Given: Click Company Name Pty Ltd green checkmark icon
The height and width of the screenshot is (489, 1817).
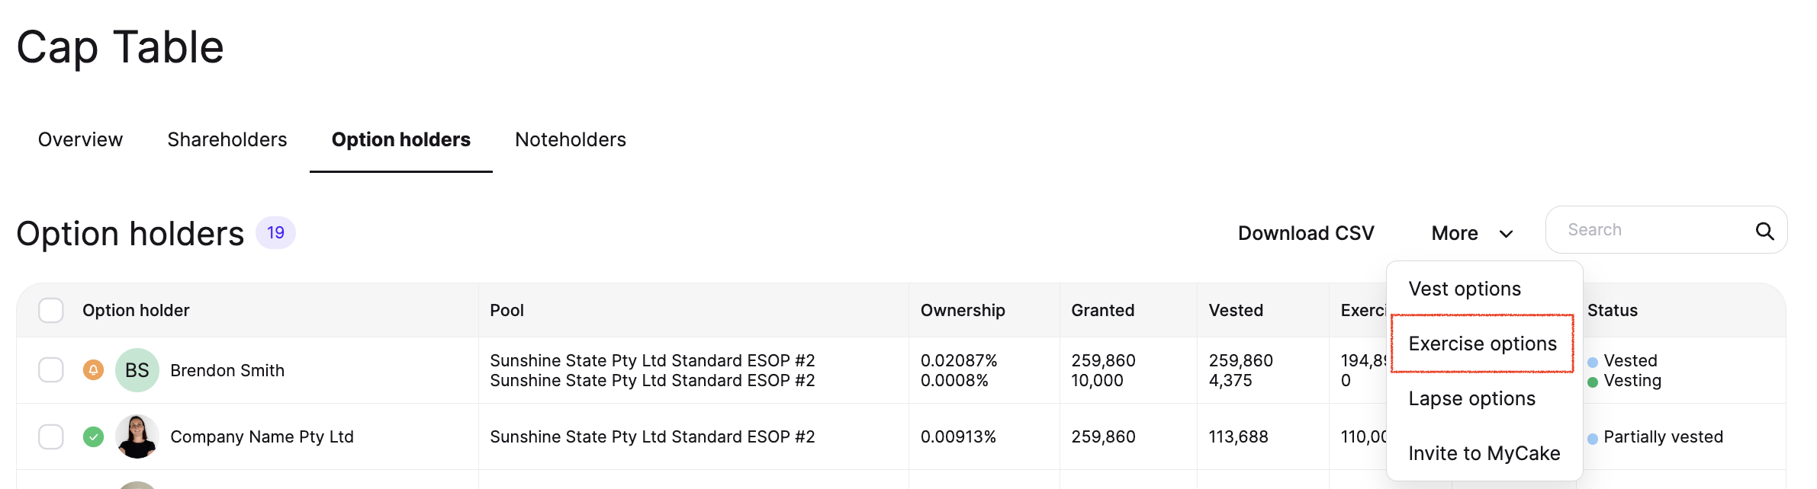Looking at the screenshot, I should 93,436.
